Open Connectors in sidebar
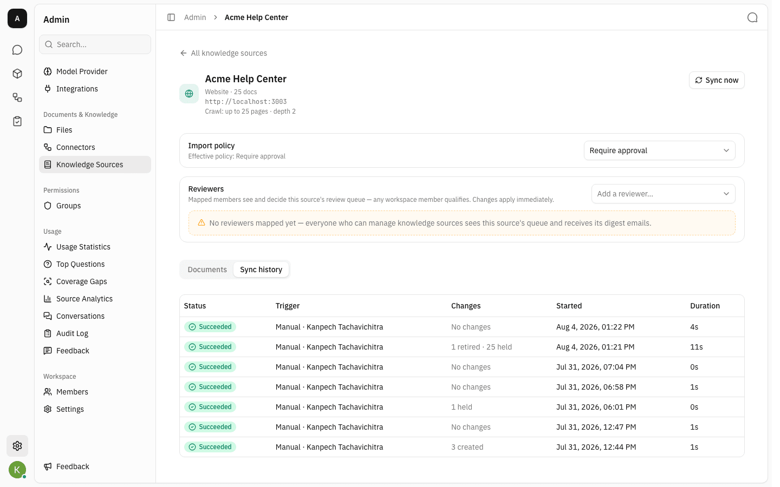The height and width of the screenshot is (487, 780). point(95,147)
